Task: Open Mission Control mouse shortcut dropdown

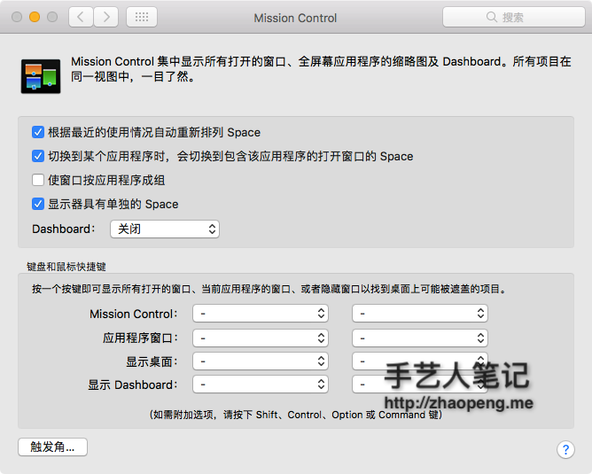Action: coord(419,314)
